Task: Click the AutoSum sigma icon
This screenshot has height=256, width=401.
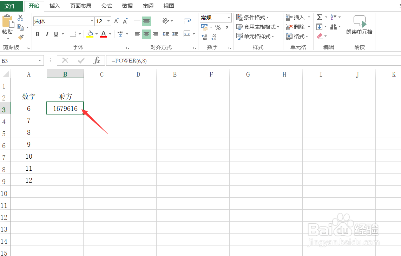Action: [320, 17]
